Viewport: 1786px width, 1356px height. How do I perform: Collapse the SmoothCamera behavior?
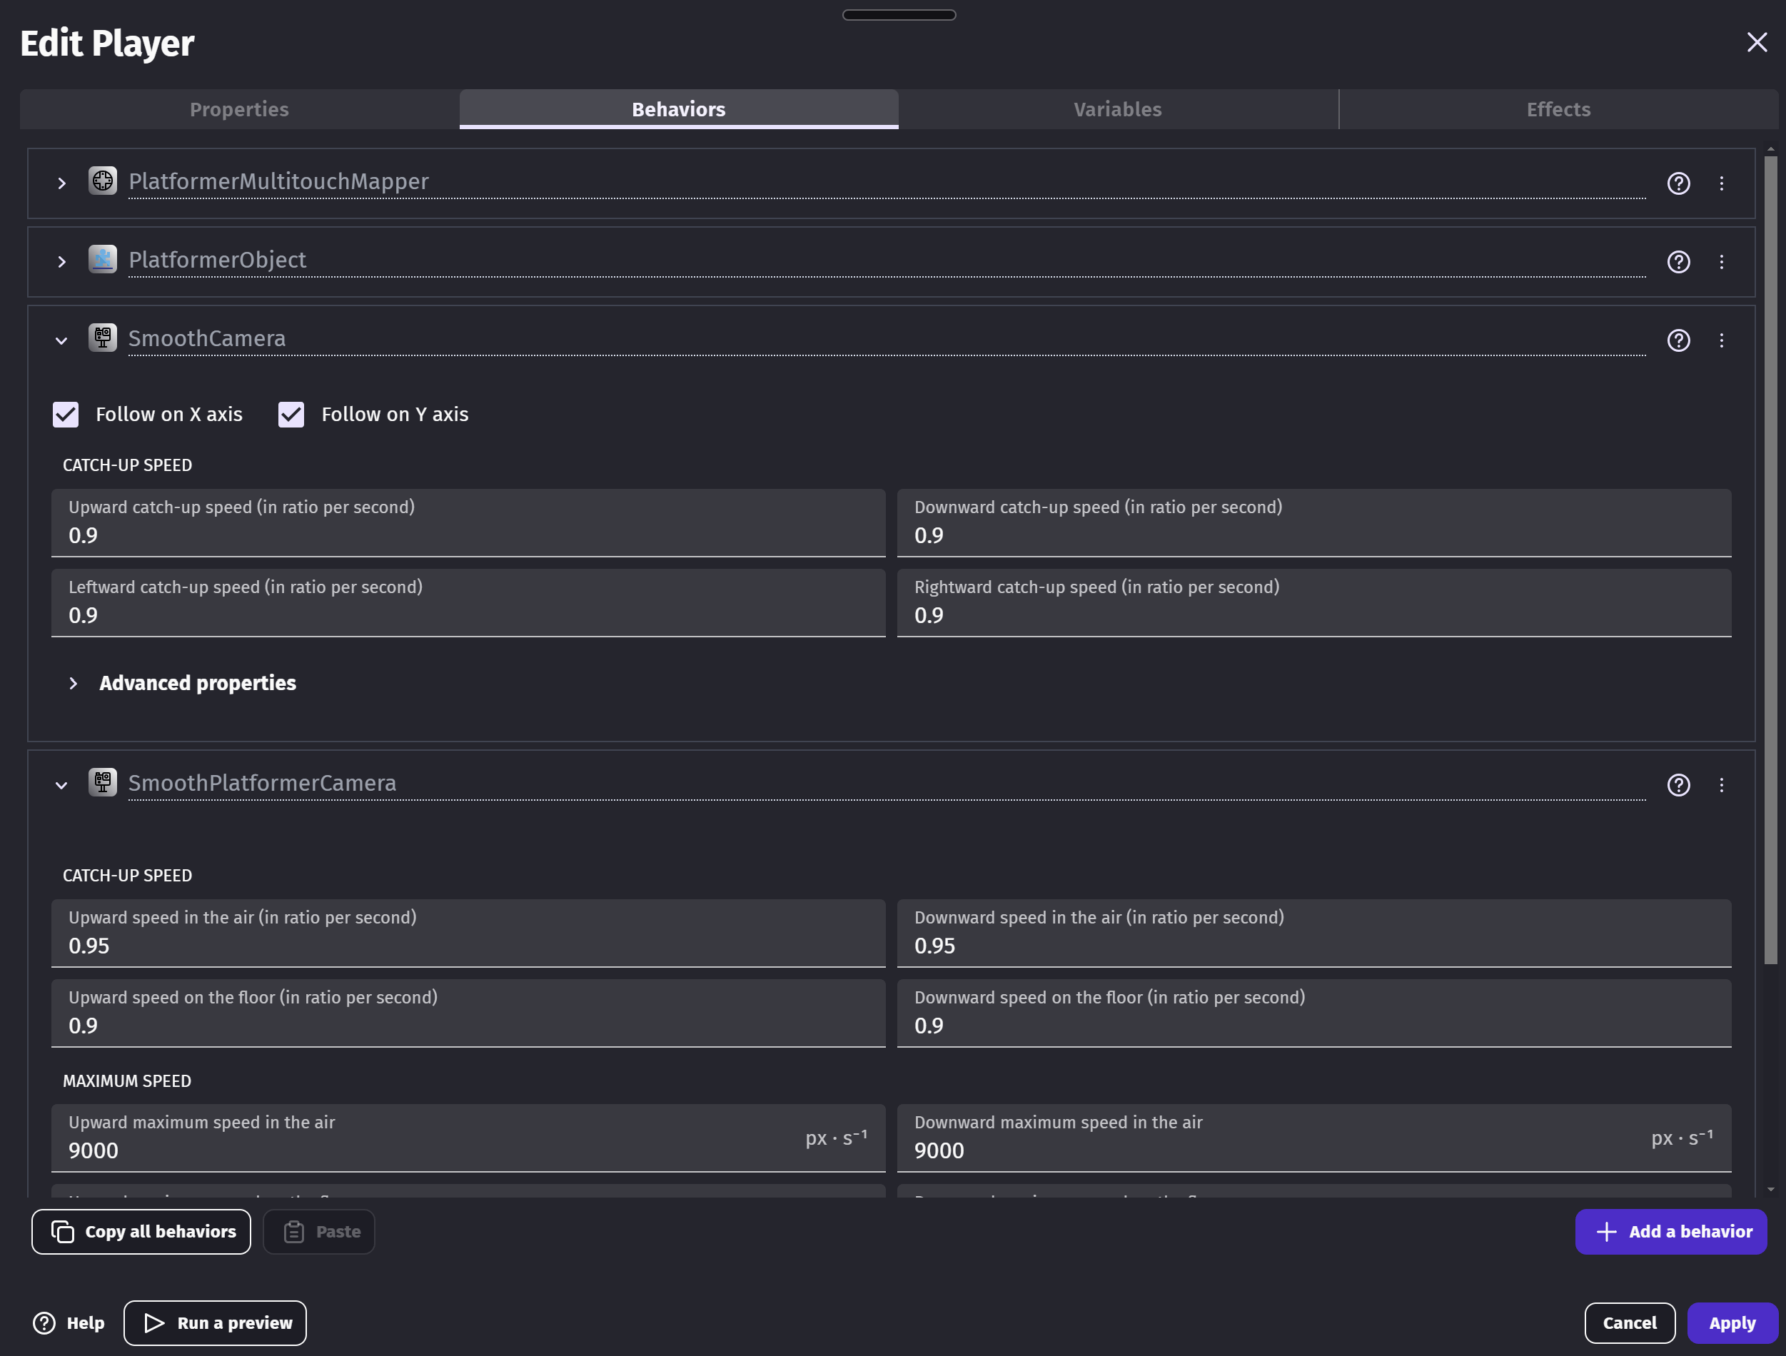point(61,340)
